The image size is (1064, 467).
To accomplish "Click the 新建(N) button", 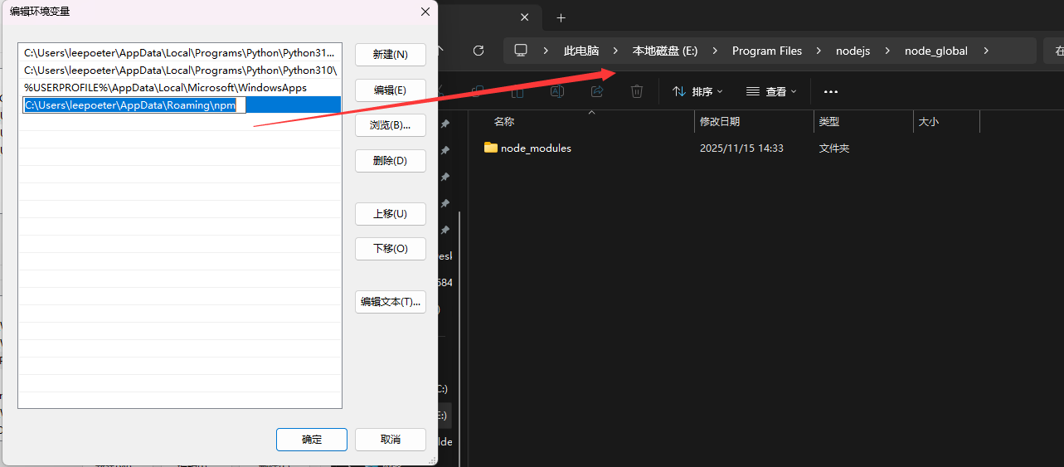I will point(390,55).
